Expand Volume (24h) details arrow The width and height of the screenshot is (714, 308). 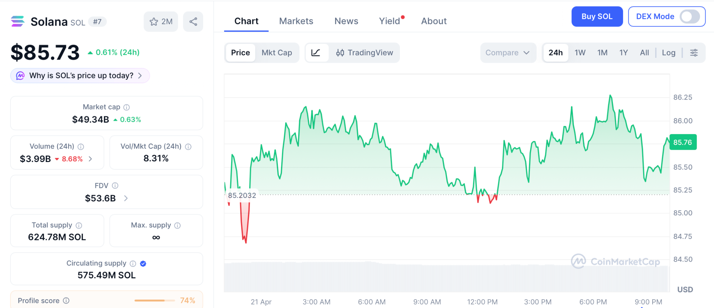pos(91,159)
